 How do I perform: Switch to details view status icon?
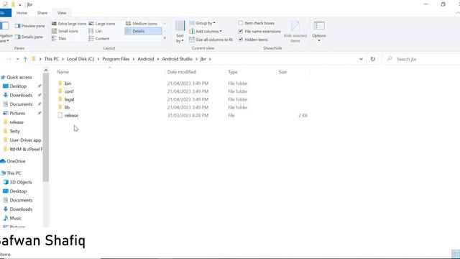click(x=456, y=254)
